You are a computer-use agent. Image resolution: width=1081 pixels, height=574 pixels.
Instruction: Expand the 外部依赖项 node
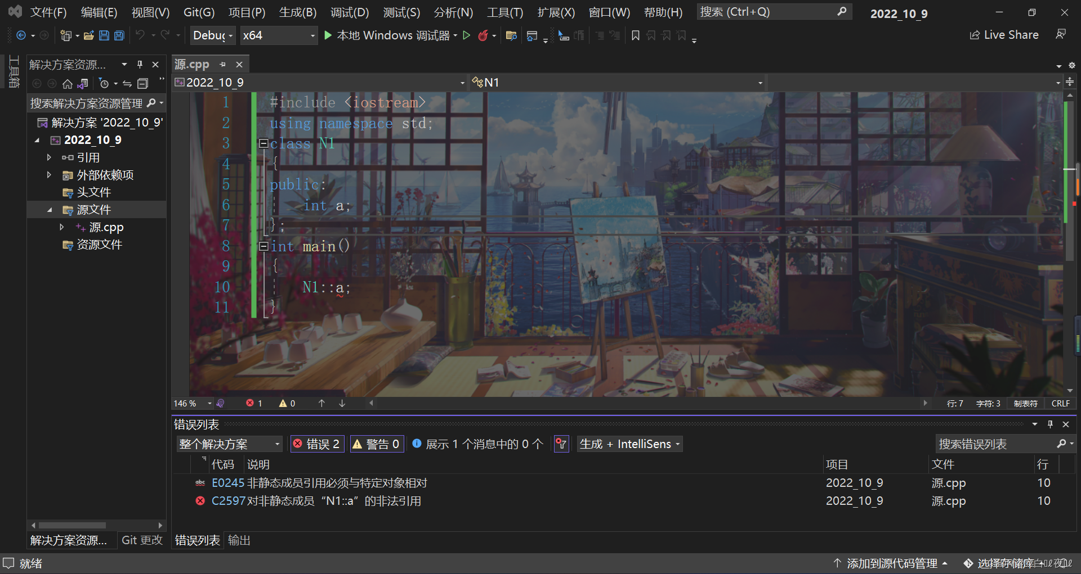point(49,175)
